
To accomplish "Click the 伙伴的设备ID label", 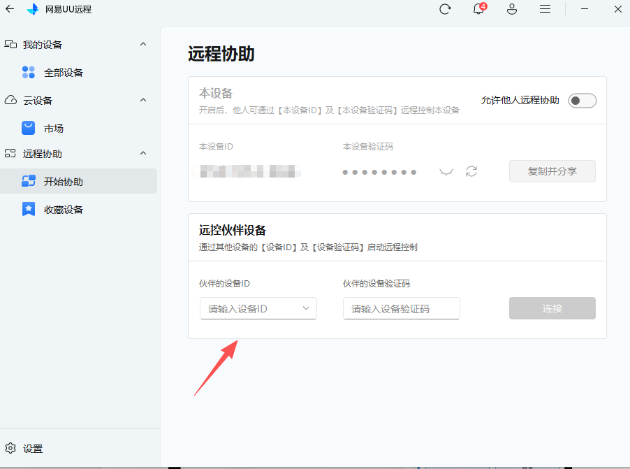I will [224, 284].
